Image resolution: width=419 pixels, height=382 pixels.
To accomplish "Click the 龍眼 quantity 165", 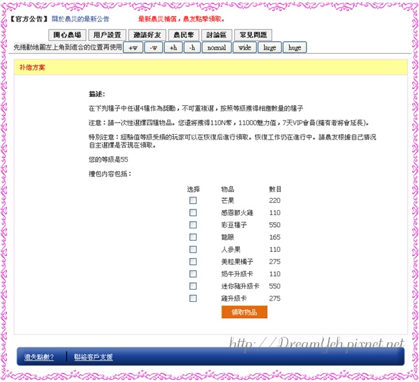I will (x=275, y=237).
